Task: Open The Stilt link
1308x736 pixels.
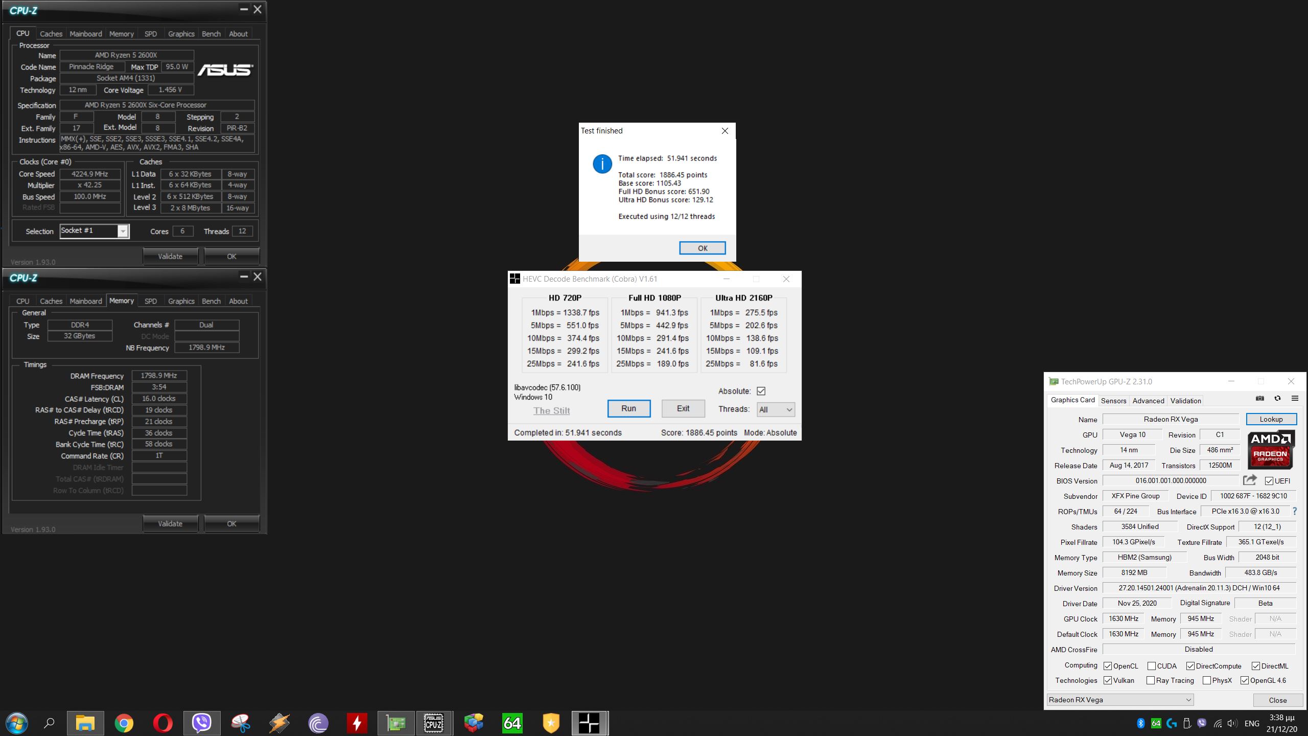Action: click(x=551, y=410)
